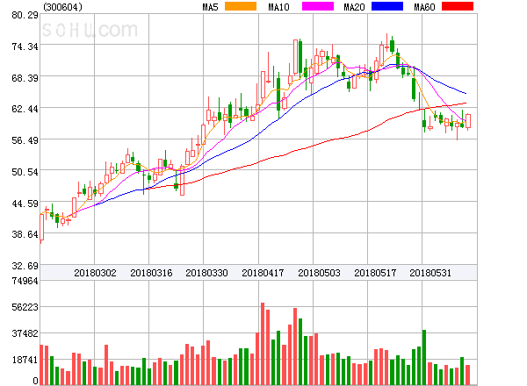Click the last red candlestick on the right
This screenshot has height=386, width=527.
pyautogui.click(x=468, y=121)
